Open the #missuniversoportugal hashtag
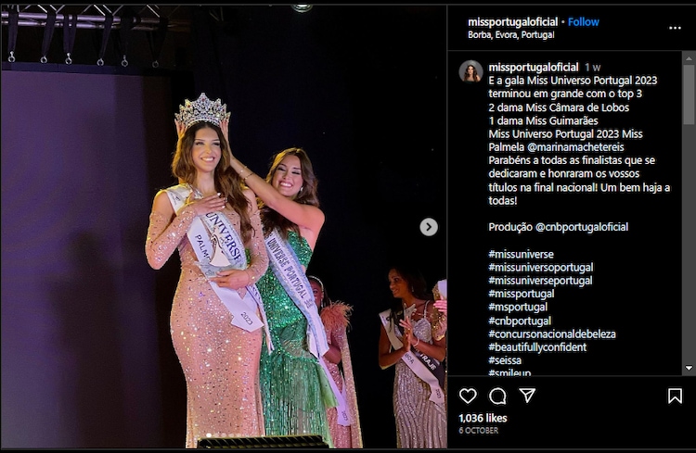This screenshot has width=696, height=453. click(541, 268)
